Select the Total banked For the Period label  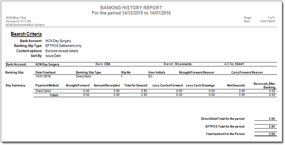click(x=225, y=134)
